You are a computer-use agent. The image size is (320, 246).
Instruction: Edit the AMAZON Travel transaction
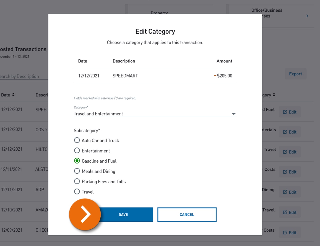tap(290, 212)
